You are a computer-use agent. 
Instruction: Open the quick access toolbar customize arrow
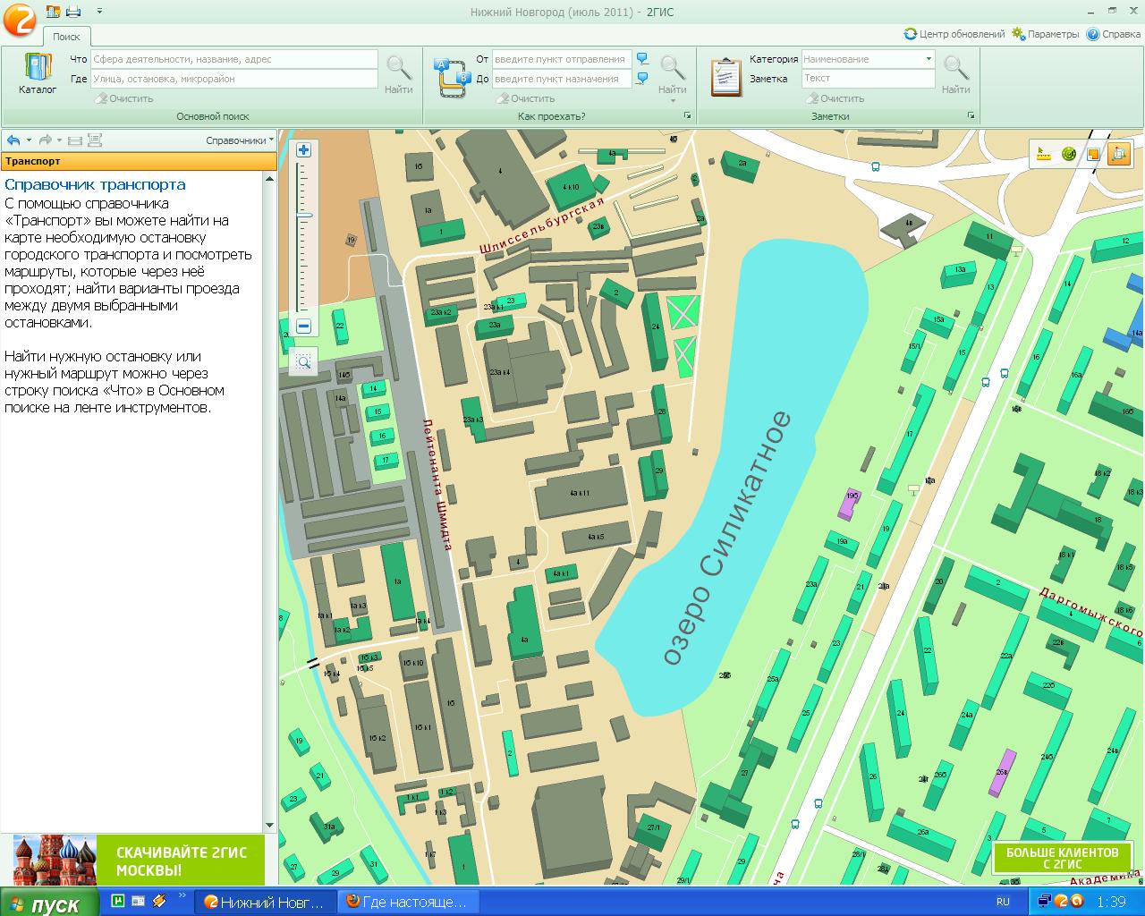(x=99, y=12)
